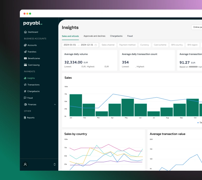Click the Beneficiaries icon

(x=25, y=58)
